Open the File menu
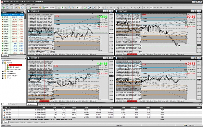This screenshot has width=203, height=127. pyautogui.click(x=3, y=5)
